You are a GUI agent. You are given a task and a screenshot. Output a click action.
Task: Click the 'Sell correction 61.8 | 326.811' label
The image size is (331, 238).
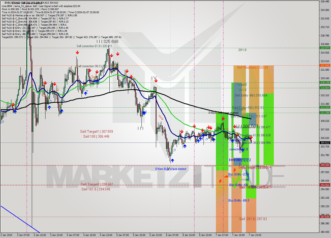click(x=94, y=46)
